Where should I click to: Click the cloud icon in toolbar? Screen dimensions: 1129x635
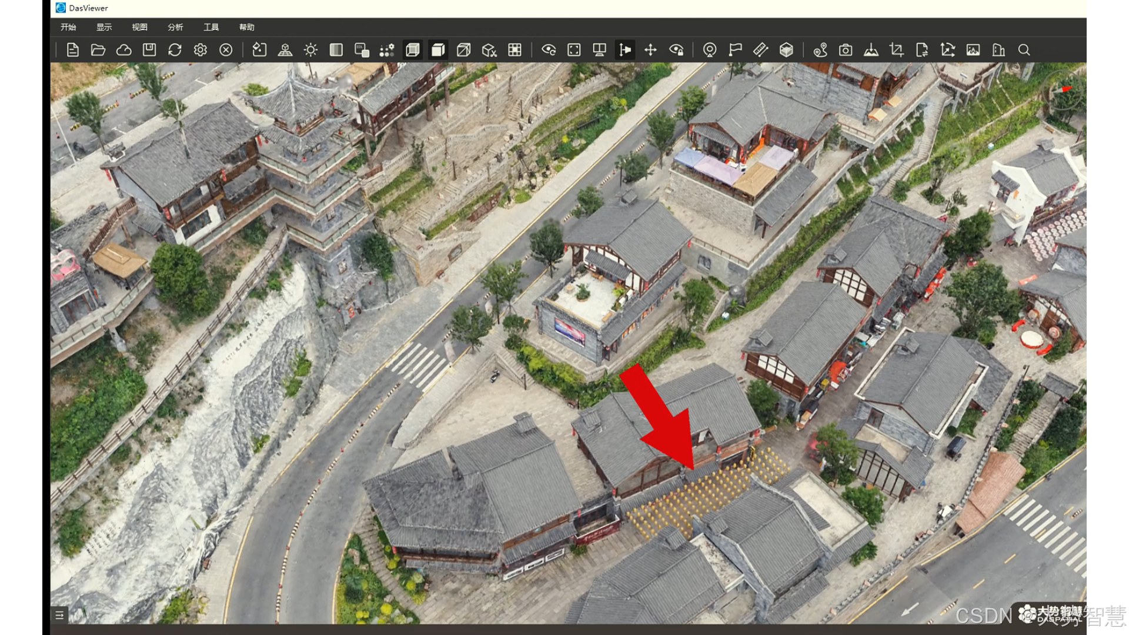tap(123, 50)
